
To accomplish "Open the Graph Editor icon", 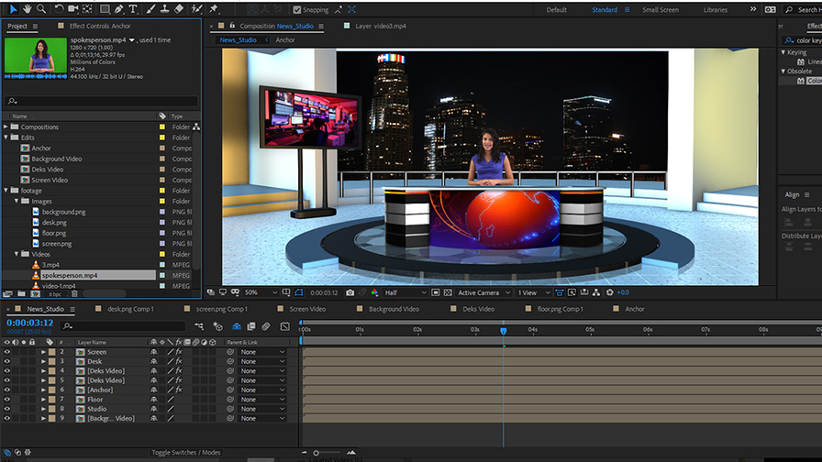I will click(x=284, y=326).
